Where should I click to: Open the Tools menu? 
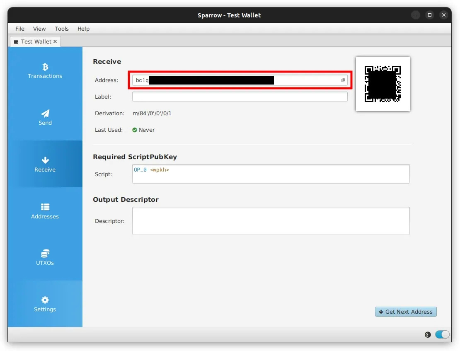click(x=62, y=29)
